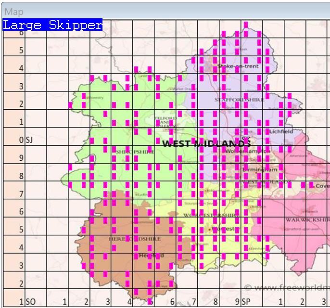
Task: Click the "Map" window title
Action: pos(13,12)
